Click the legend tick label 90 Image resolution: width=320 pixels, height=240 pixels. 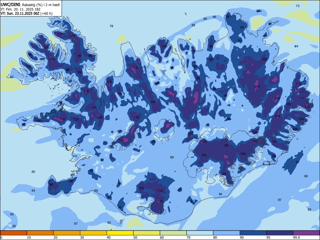click(x=242, y=237)
